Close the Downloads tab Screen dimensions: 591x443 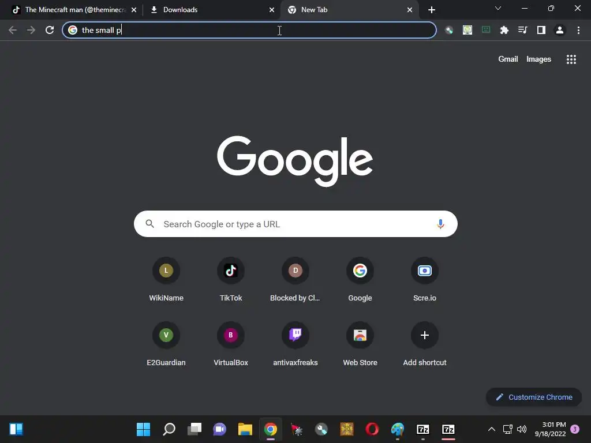point(272,10)
